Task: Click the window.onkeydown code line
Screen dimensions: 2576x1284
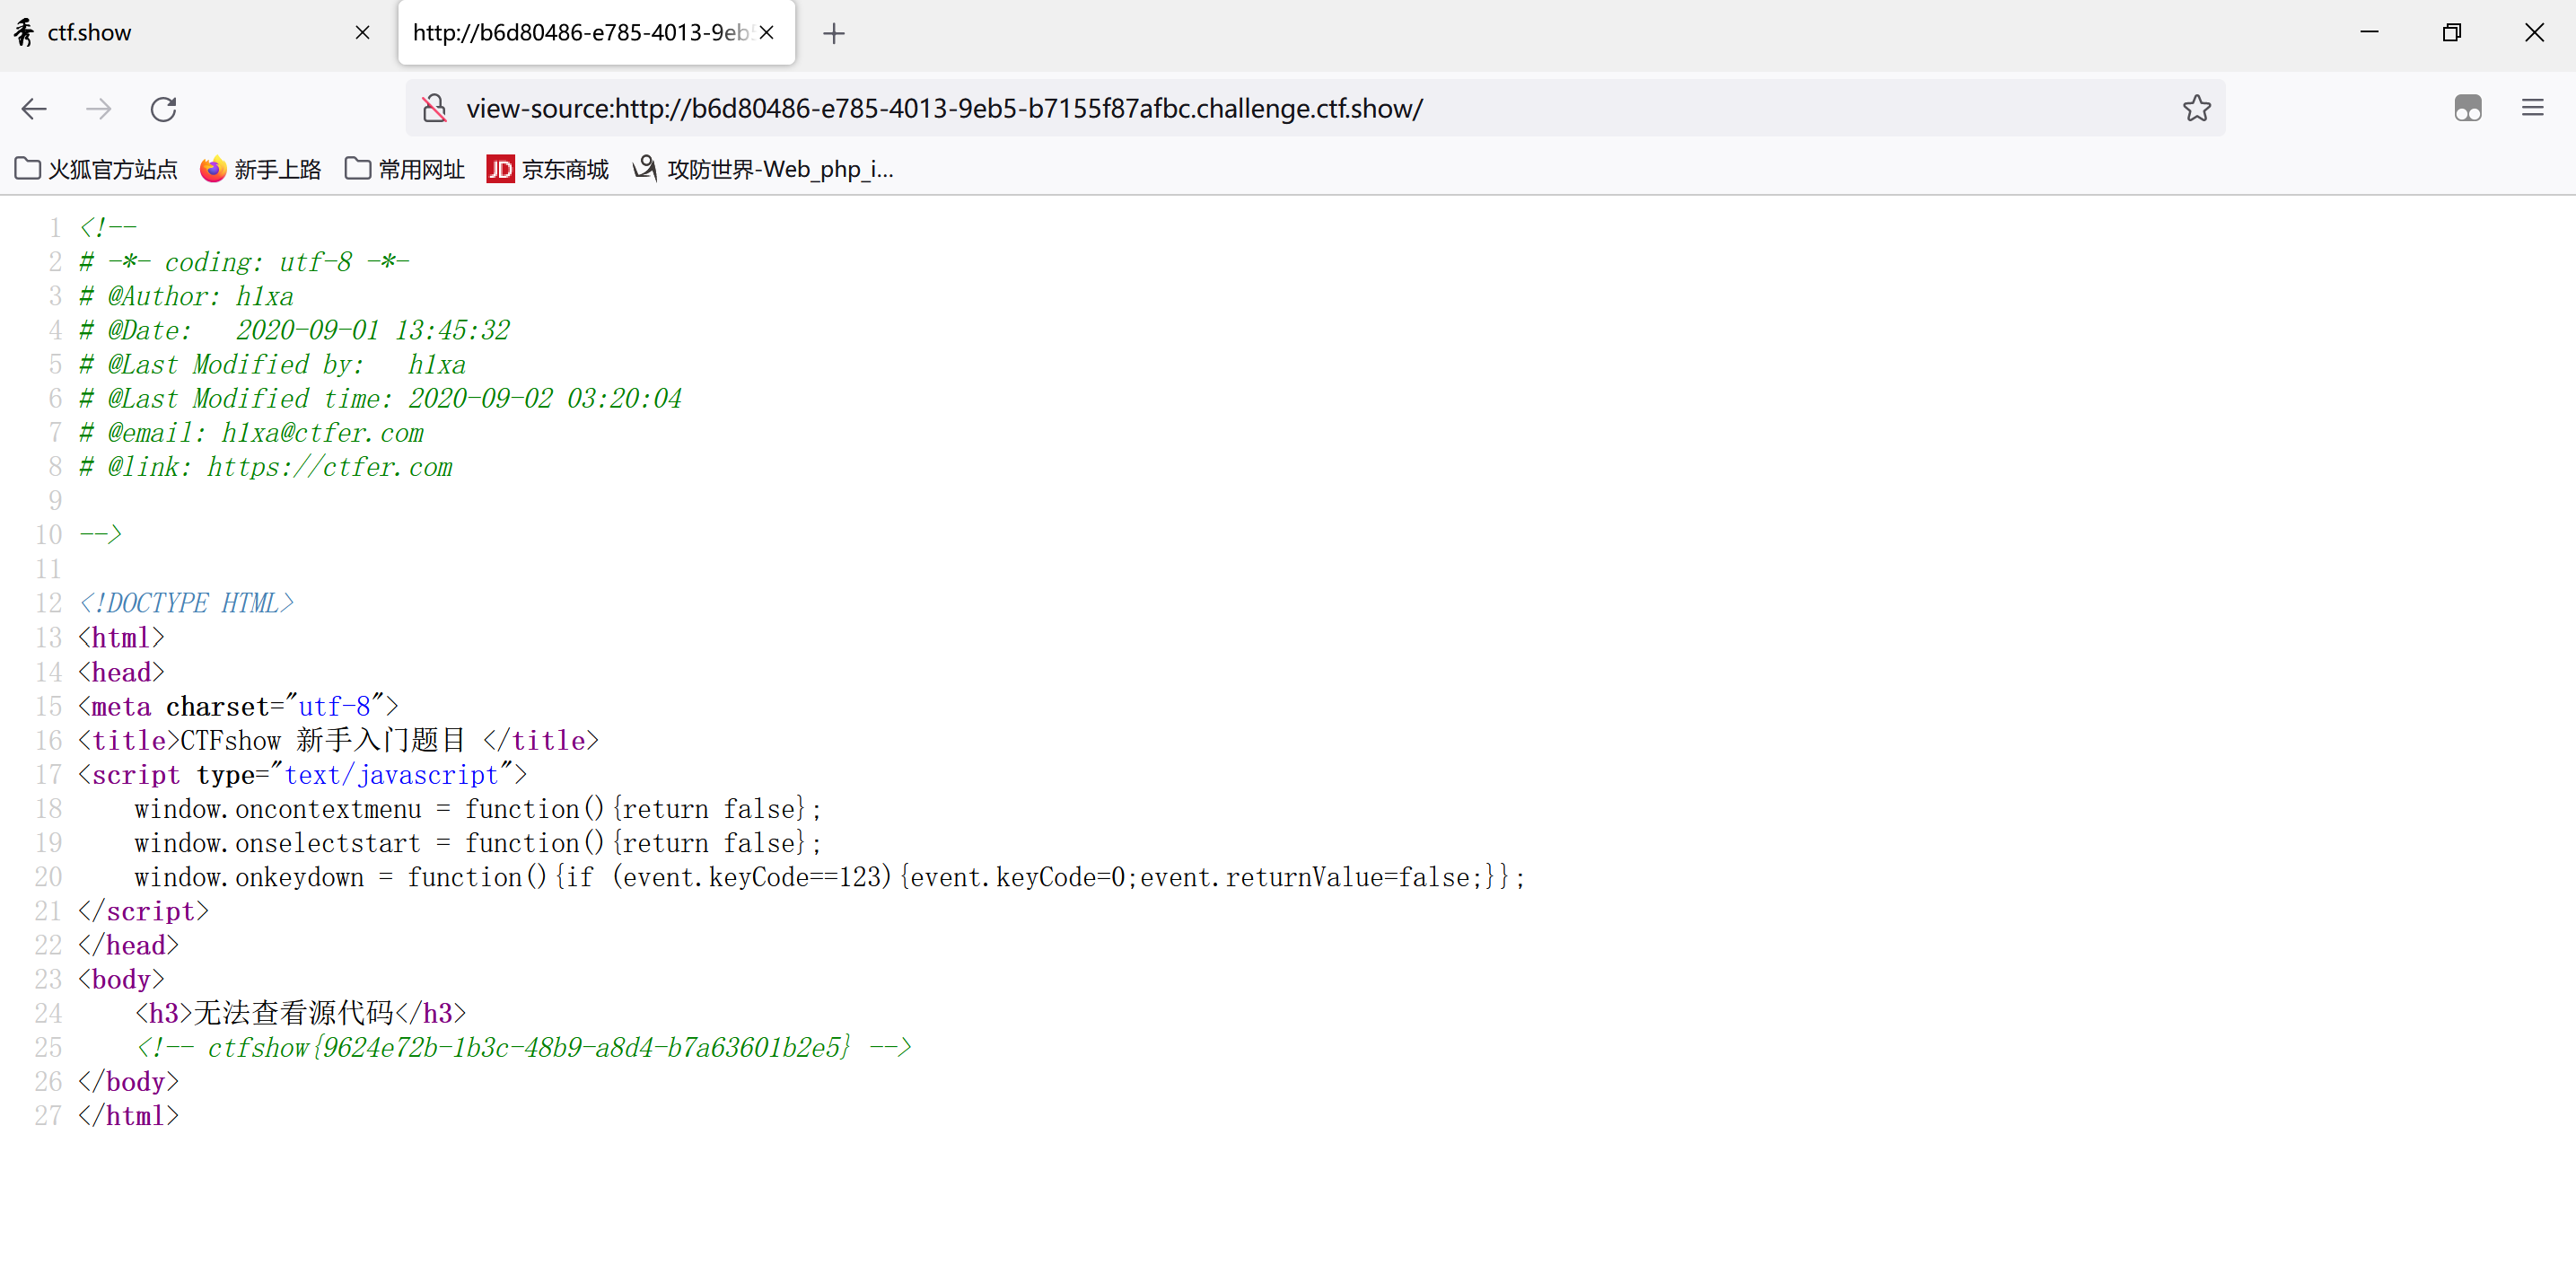Action: (x=830, y=877)
